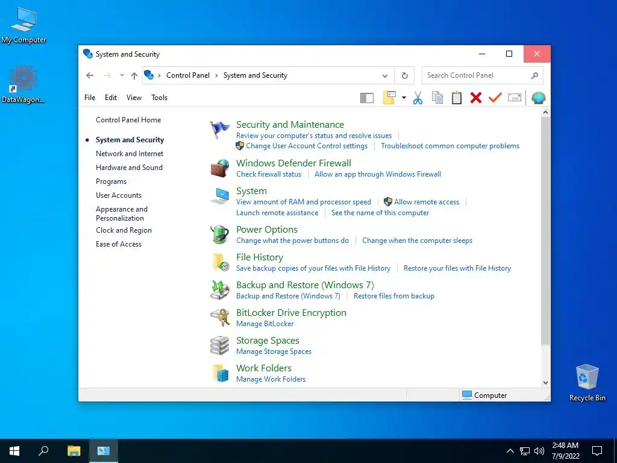The height and width of the screenshot is (463, 617).
Task: Click Manage BitLocker link
Action: pyautogui.click(x=265, y=324)
